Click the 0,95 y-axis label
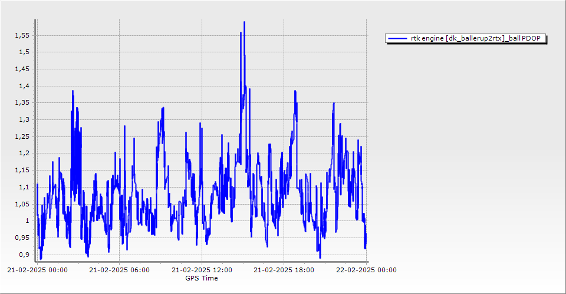The width and height of the screenshot is (566, 294). [x=22, y=238]
